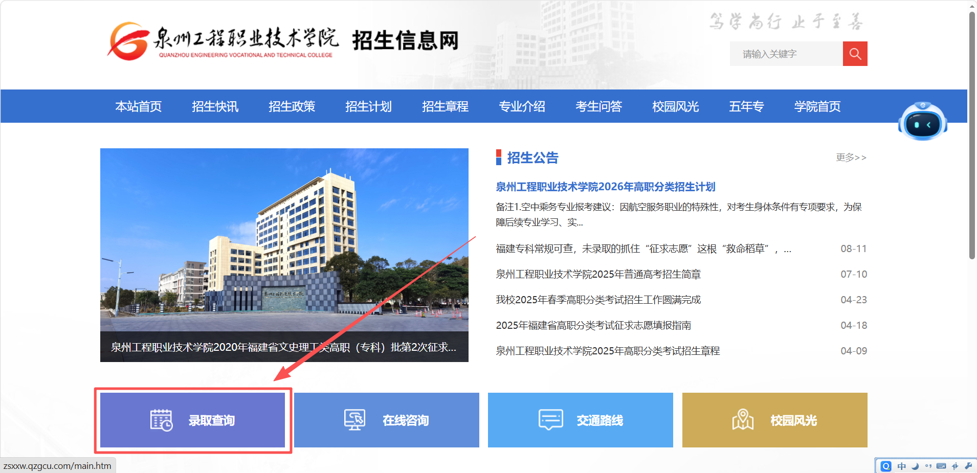Expand 更多>> in the 招生公告 section

(851, 157)
